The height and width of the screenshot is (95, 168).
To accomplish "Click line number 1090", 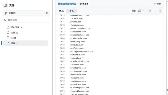I will (x=62, y=71).
